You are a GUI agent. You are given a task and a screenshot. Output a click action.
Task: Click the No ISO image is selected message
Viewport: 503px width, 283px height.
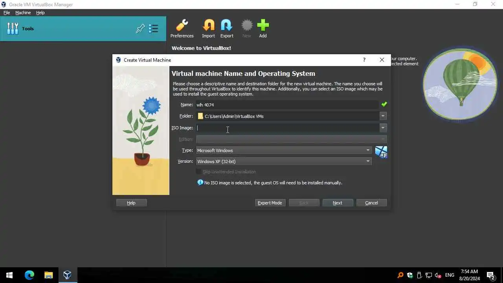click(x=273, y=183)
